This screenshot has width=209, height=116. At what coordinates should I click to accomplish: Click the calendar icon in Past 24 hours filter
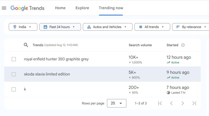45,27
